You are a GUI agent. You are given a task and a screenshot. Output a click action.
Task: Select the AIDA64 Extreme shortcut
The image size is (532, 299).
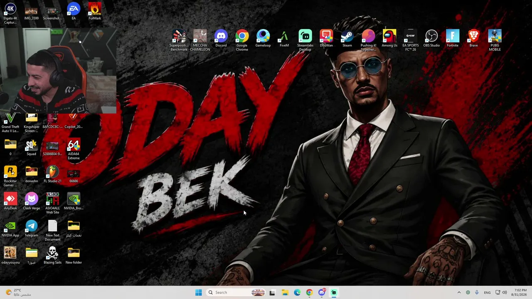[74, 149]
